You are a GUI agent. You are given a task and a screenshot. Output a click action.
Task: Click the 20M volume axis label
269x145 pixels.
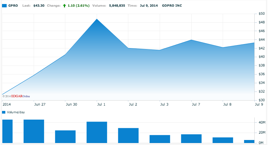pyautogui.click(x=262, y=133)
